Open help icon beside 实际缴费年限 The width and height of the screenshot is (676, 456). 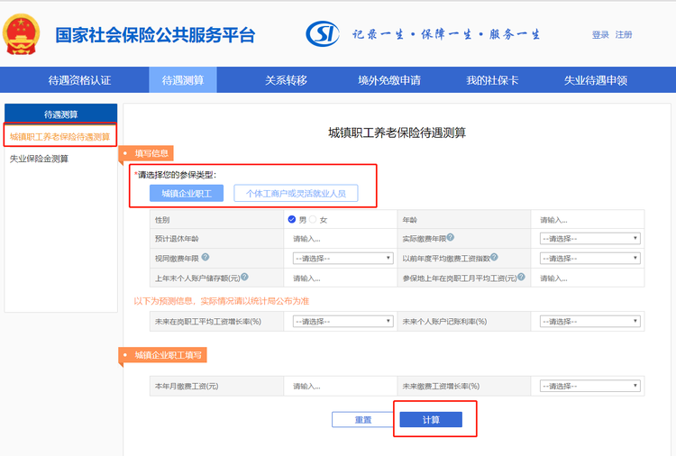451,238
